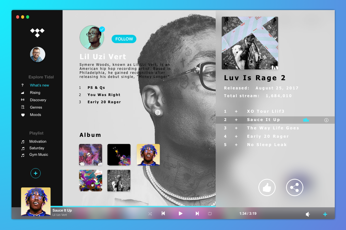Skip to the next track
346x230 pixels.
coord(197,213)
